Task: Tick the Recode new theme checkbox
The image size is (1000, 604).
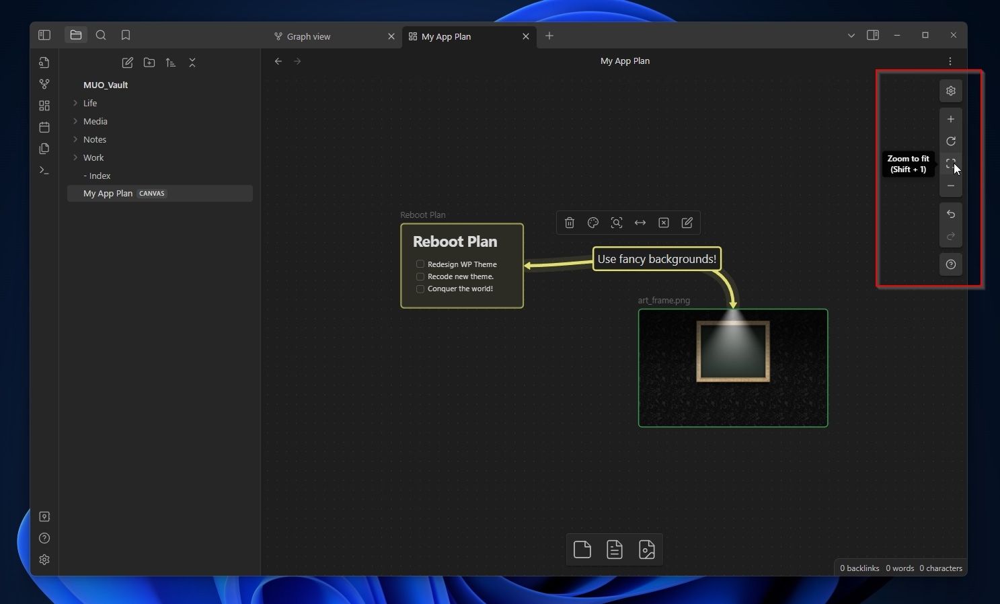Action: 420,276
